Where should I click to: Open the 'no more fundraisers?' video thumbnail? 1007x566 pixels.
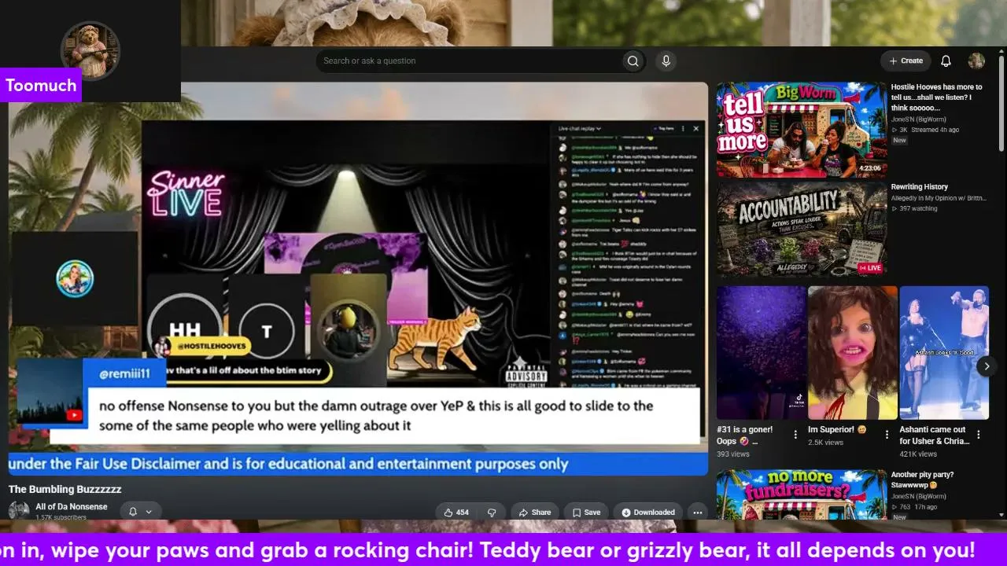802,495
